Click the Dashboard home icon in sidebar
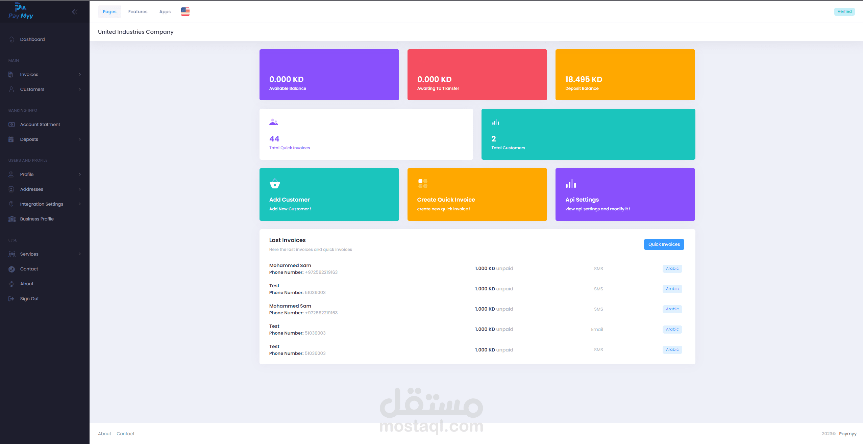This screenshot has height=444, width=863. pos(11,40)
